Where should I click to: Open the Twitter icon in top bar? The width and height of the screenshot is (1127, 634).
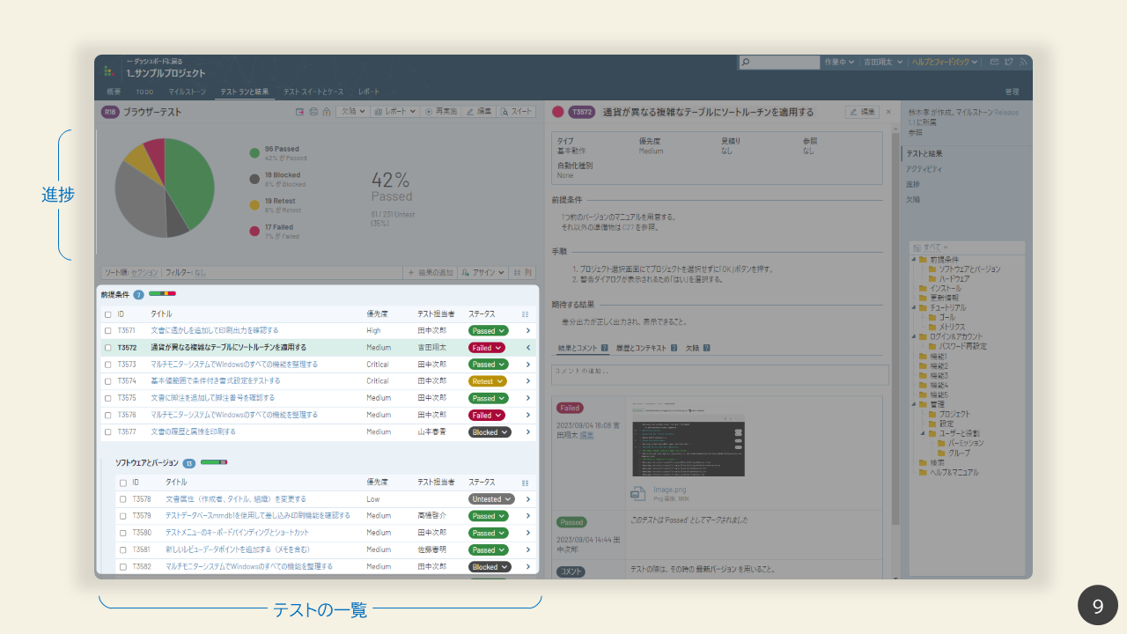click(x=1009, y=63)
